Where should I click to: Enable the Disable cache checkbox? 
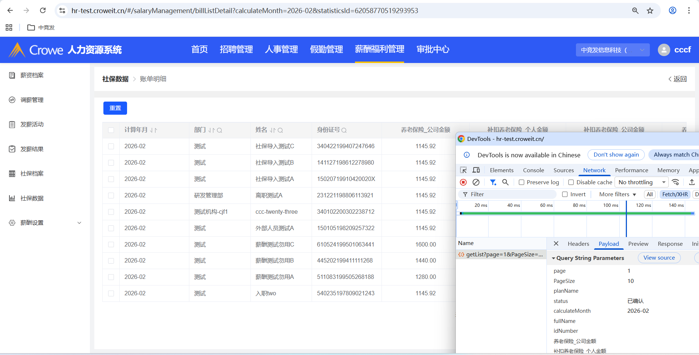point(571,182)
